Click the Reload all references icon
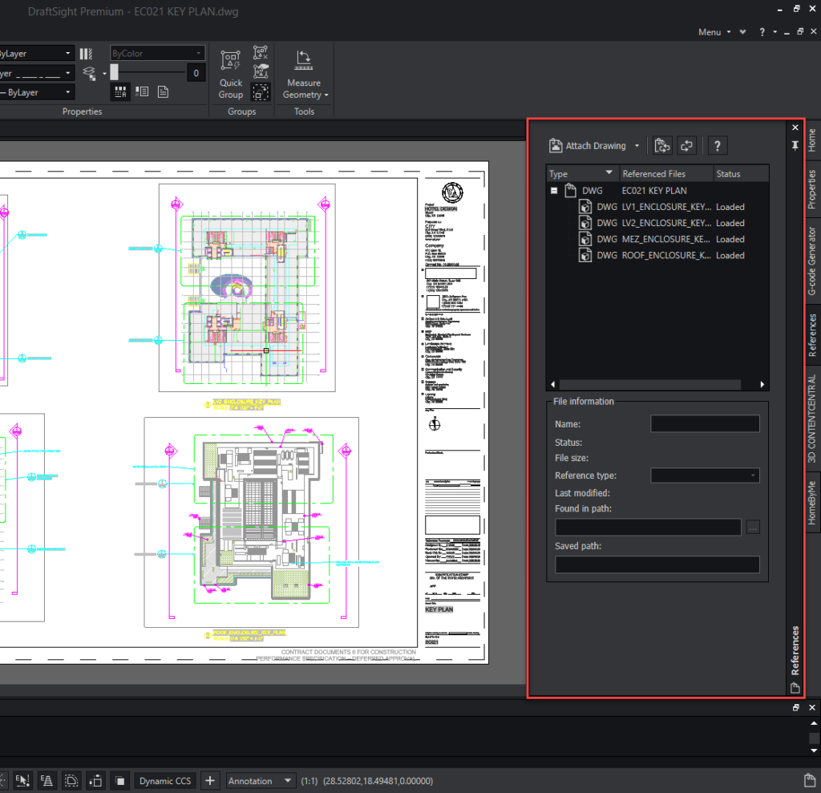 click(661, 145)
